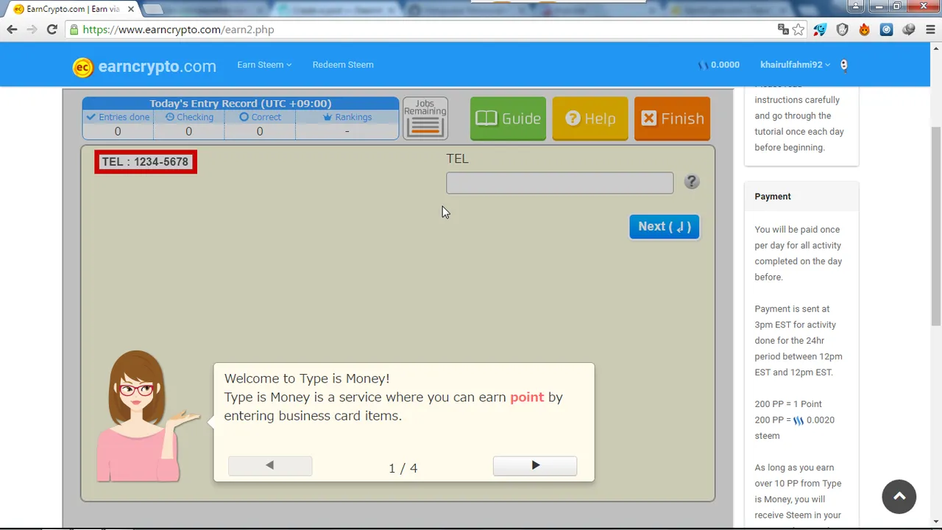Go to previous tutorial slide arrow
Viewport: 942px width, 530px height.
(270, 465)
